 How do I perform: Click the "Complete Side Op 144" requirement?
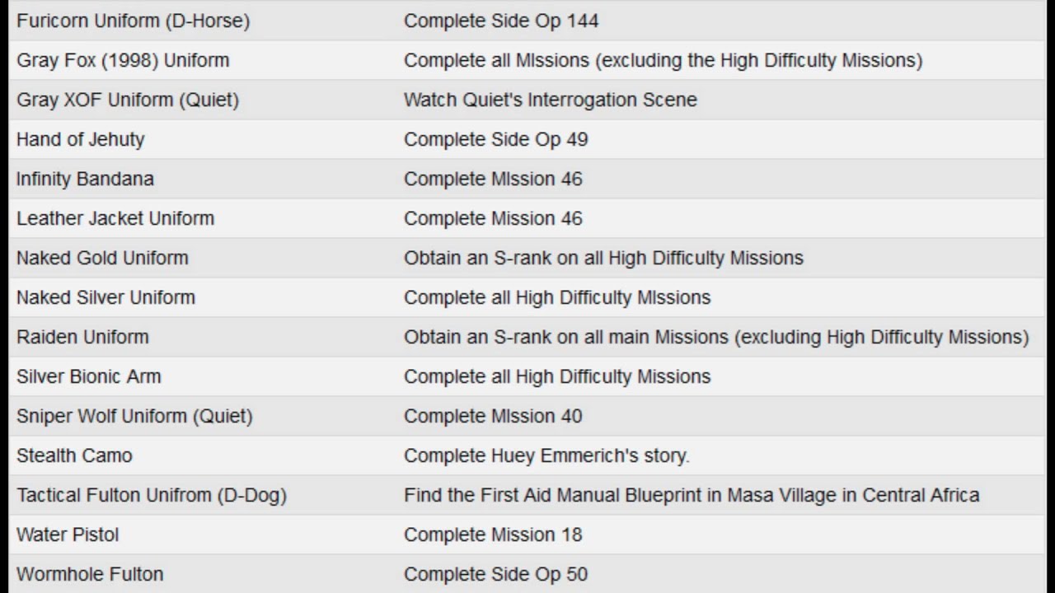tap(501, 21)
